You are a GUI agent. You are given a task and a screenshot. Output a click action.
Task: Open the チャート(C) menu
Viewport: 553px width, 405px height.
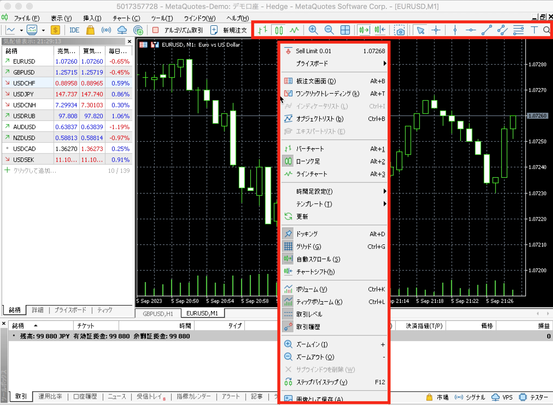tap(126, 18)
